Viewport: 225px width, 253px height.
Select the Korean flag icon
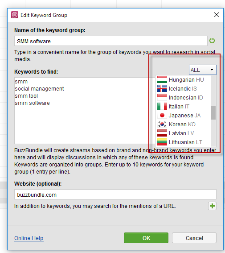[162, 124]
